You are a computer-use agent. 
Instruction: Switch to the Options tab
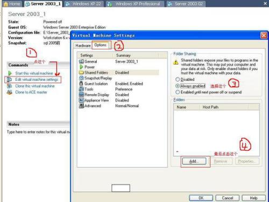(x=101, y=45)
